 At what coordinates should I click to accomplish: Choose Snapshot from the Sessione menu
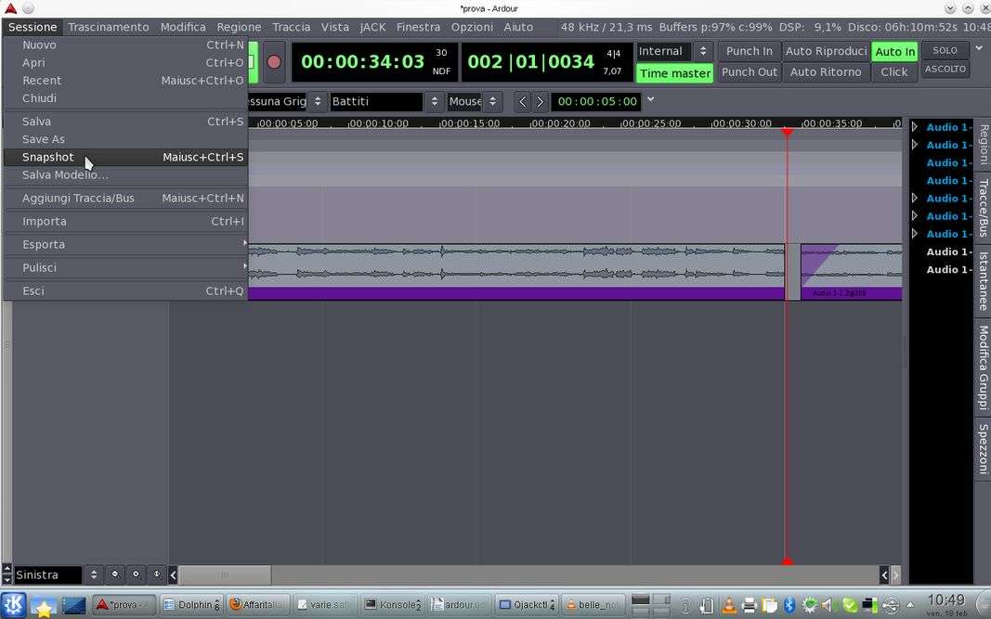(x=48, y=157)
